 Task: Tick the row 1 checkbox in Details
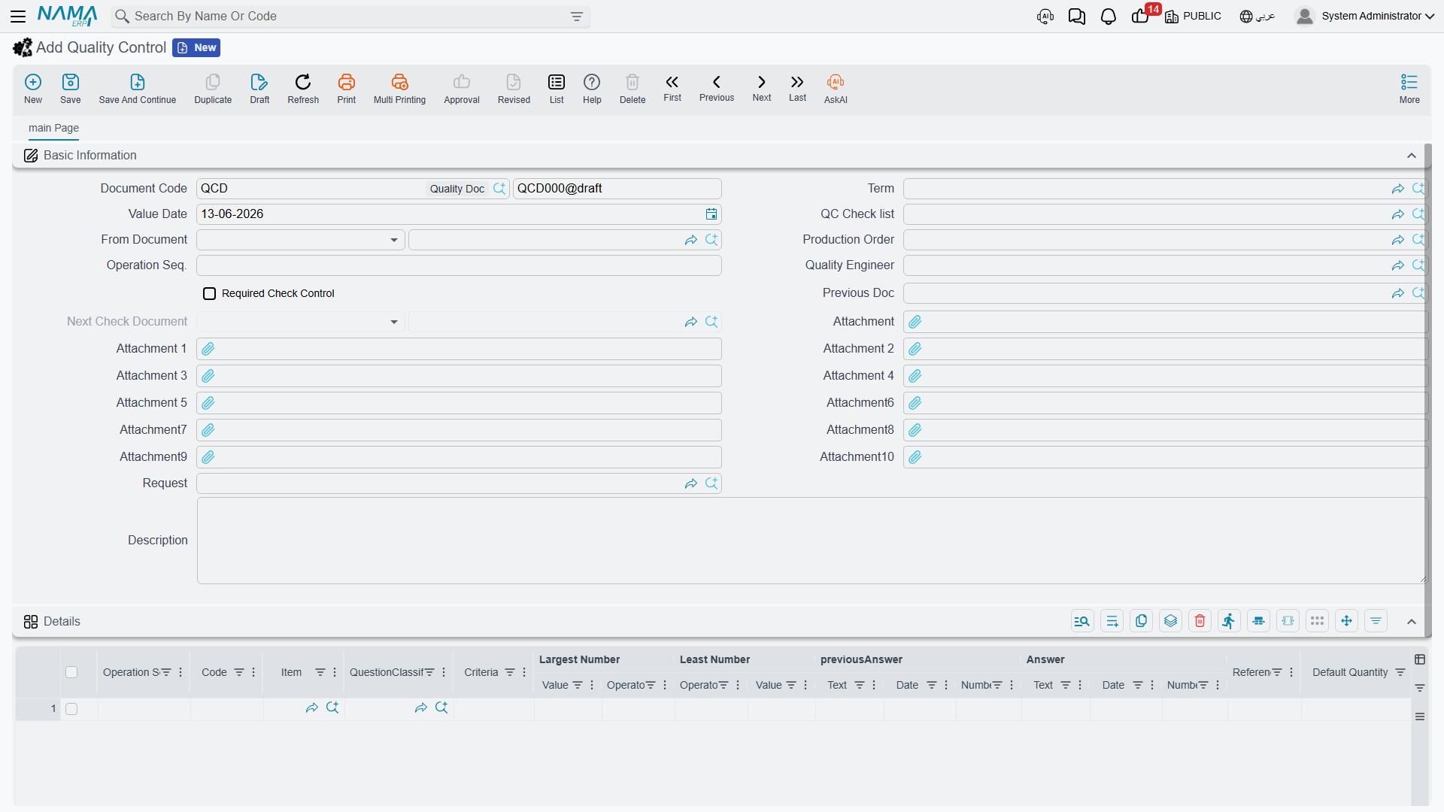pyautogui.click(x=71, y=709)
